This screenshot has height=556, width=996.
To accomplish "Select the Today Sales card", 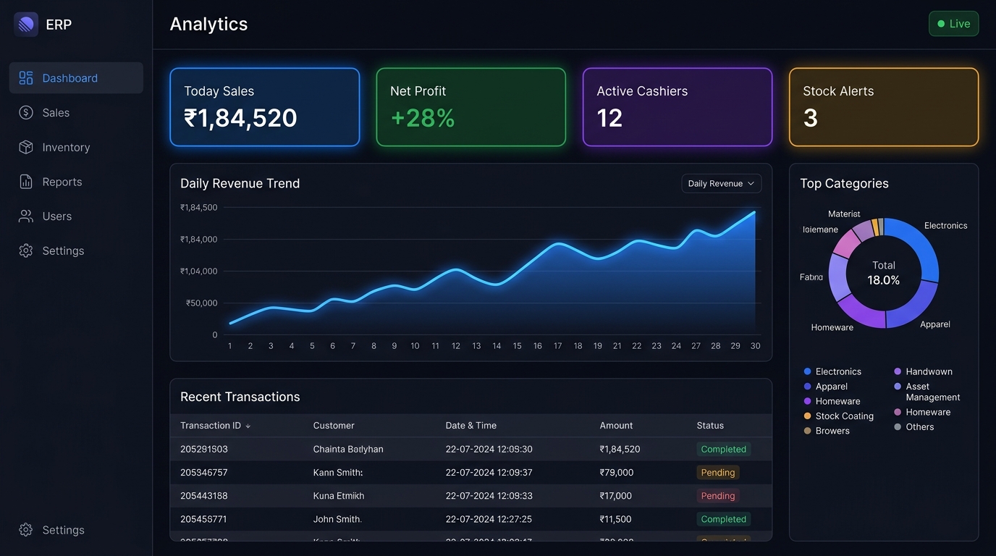I will coord(265,107).
